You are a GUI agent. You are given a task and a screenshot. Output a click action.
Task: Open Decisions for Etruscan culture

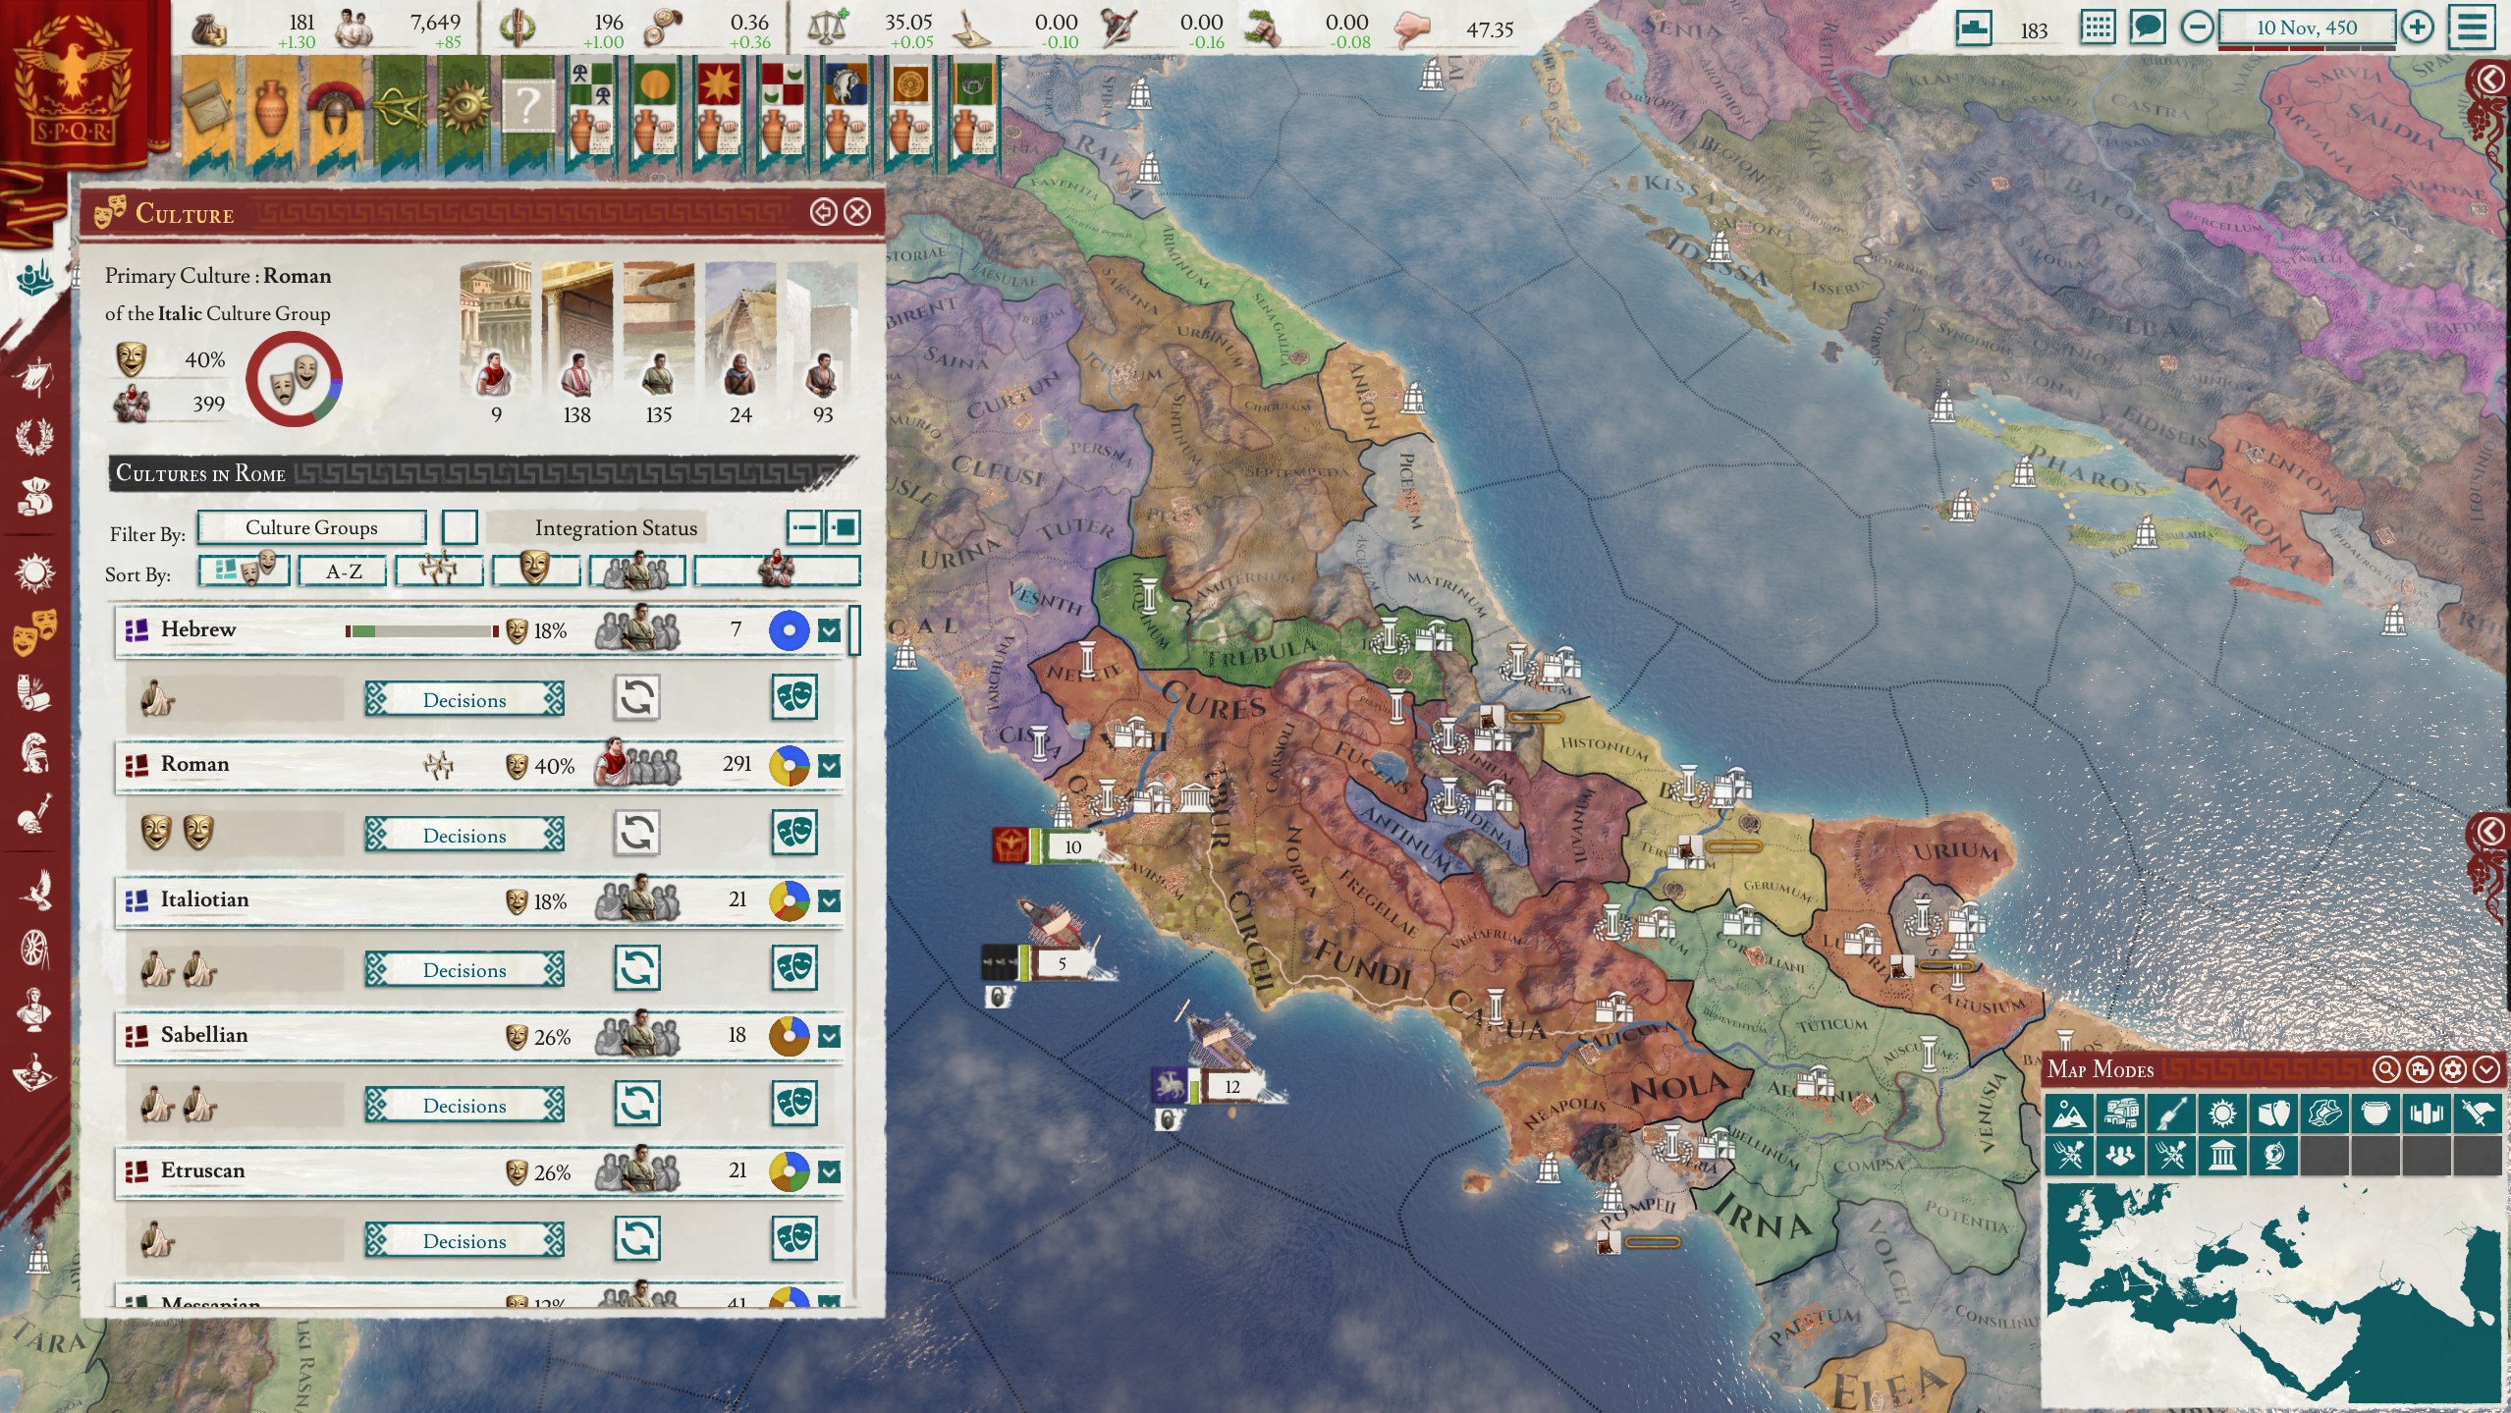(x=464, y=1240)
